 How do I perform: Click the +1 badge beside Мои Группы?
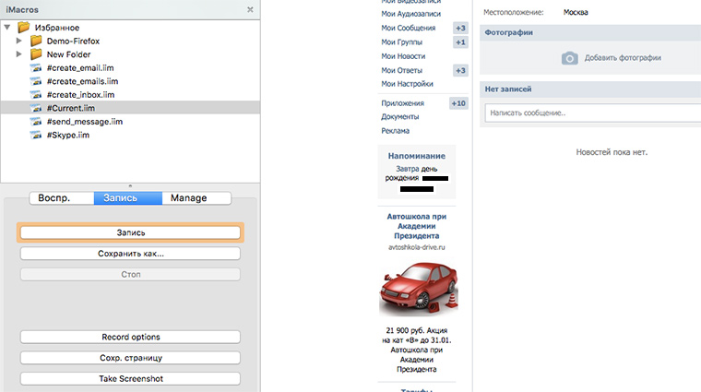(460, 42)
